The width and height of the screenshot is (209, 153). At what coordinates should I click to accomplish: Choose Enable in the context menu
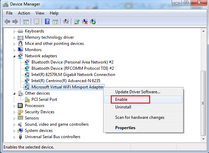(143, 99)
